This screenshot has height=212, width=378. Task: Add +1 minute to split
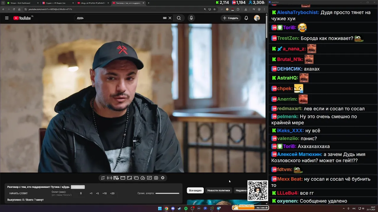[x=91, y=193]
